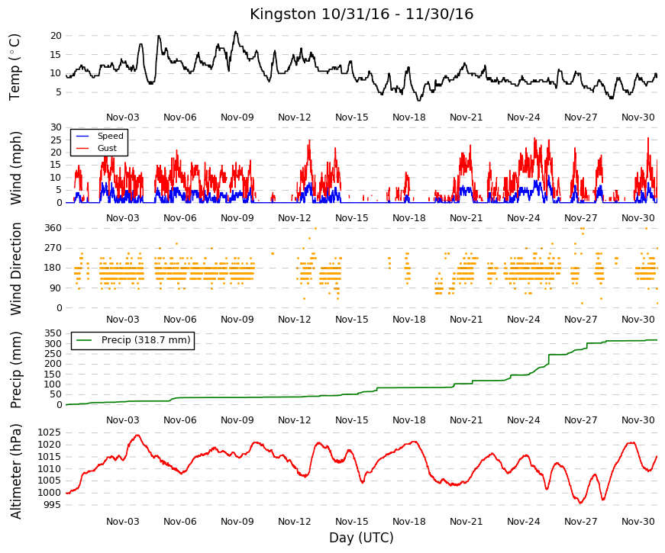Click the Wind (mph) axis label

pos(15,168)
